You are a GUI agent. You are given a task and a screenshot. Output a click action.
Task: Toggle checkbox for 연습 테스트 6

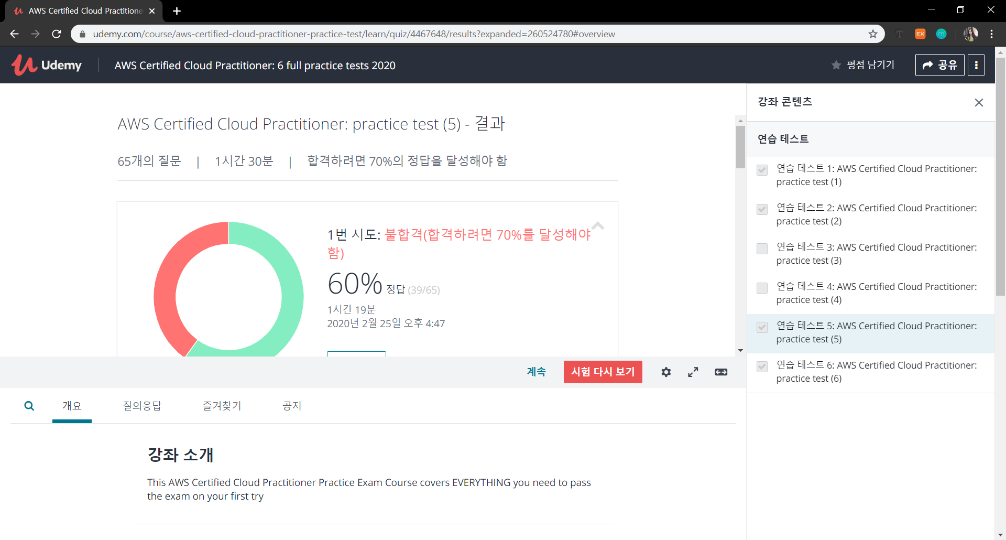click(x=762, y=366)
